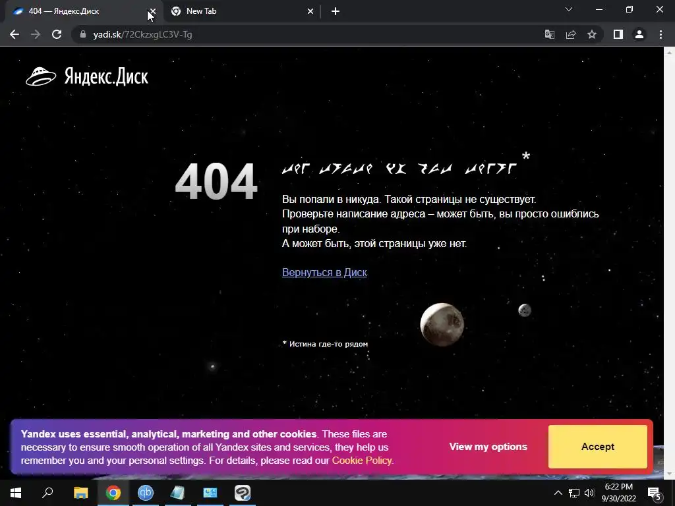Toggle the browser side panel icon

(x=618, y=34)
